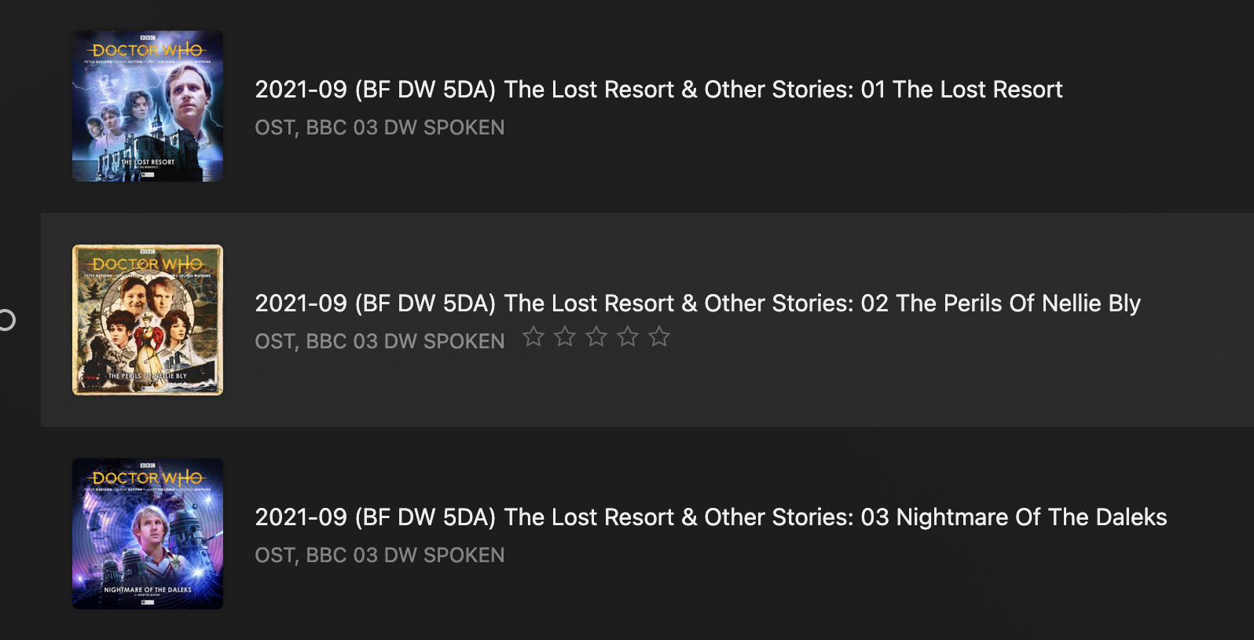Give the highlighted album four stars
The image size is (1254, 640).
coord(628,337)
